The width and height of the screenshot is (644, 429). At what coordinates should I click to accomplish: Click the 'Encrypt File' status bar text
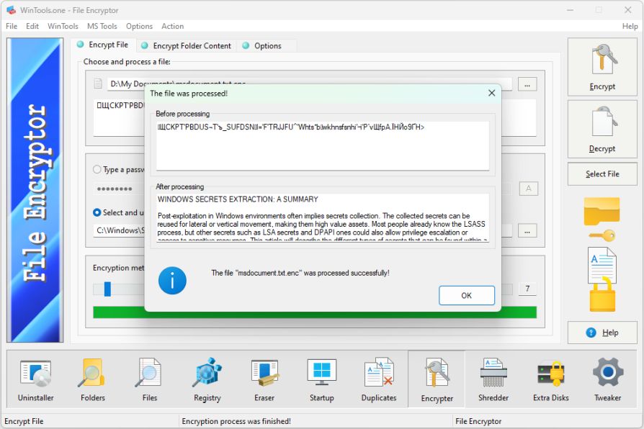click(x=24, y=421)
